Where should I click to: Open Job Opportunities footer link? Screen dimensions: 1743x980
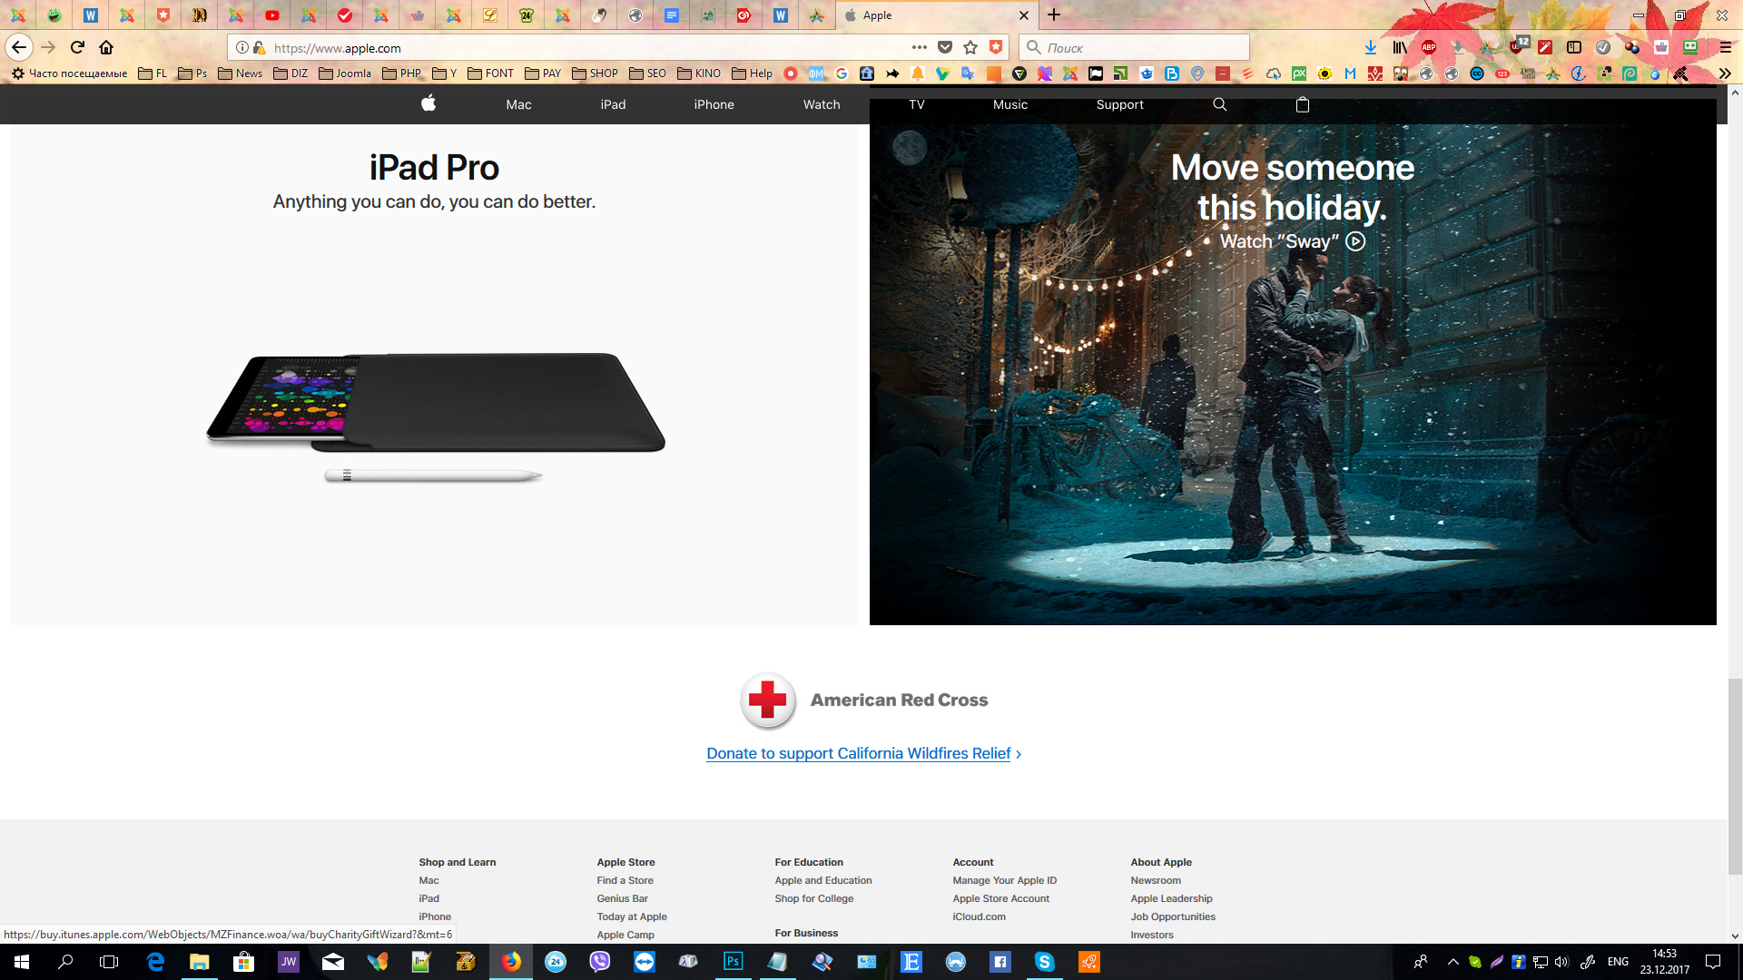click(1172, 916)
